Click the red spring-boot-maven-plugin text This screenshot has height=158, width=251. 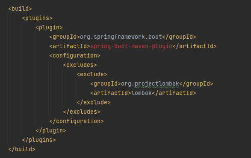point(131,46)
